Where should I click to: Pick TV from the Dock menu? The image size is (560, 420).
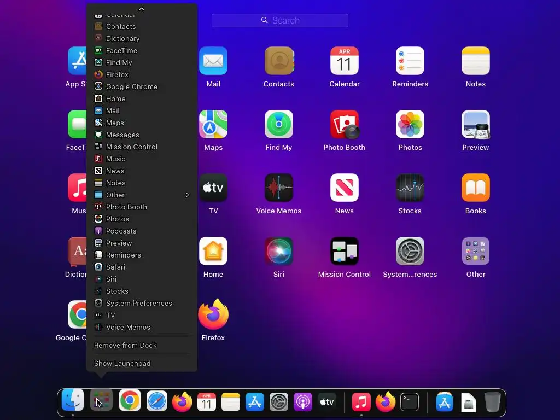click(142, 316)
